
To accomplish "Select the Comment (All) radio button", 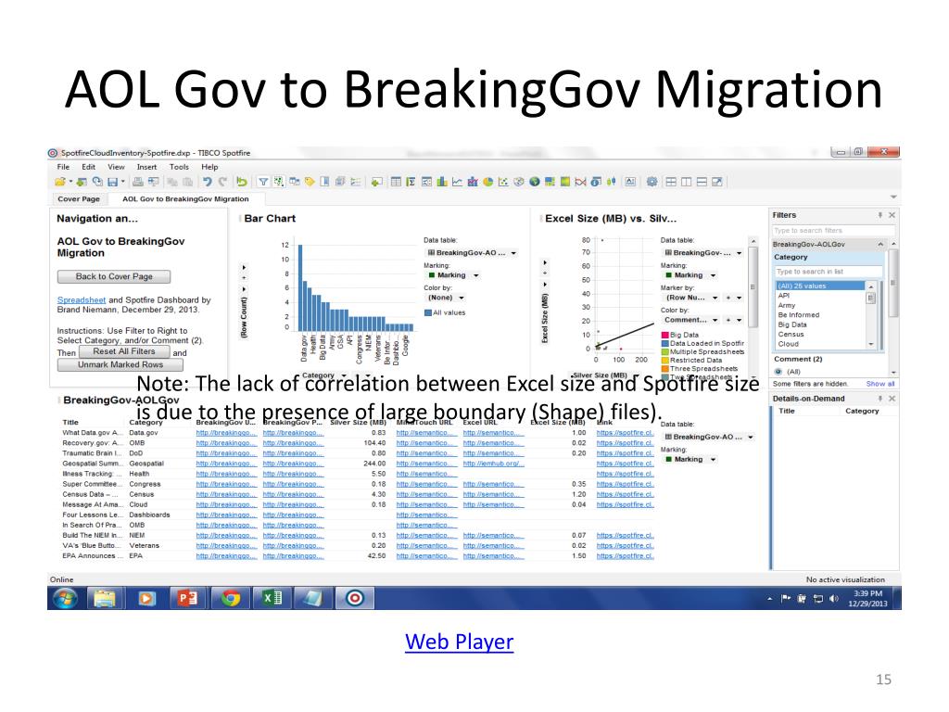I will [778, 372].
